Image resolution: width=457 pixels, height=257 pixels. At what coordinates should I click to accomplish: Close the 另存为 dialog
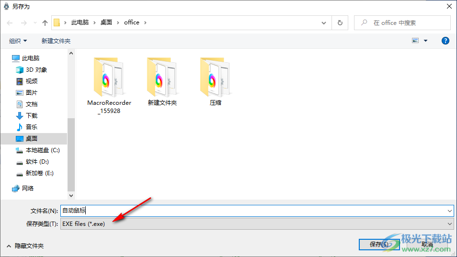449,6
